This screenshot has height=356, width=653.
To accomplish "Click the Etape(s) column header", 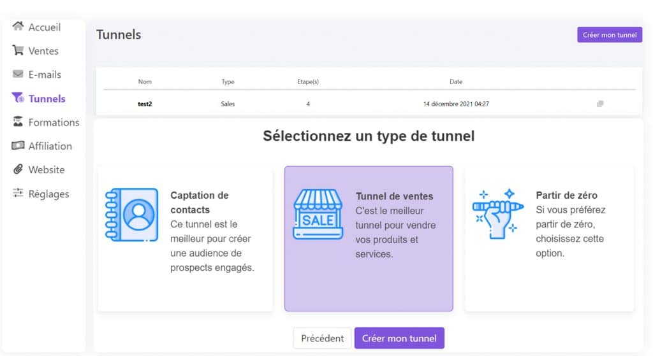I will point(308,82).
